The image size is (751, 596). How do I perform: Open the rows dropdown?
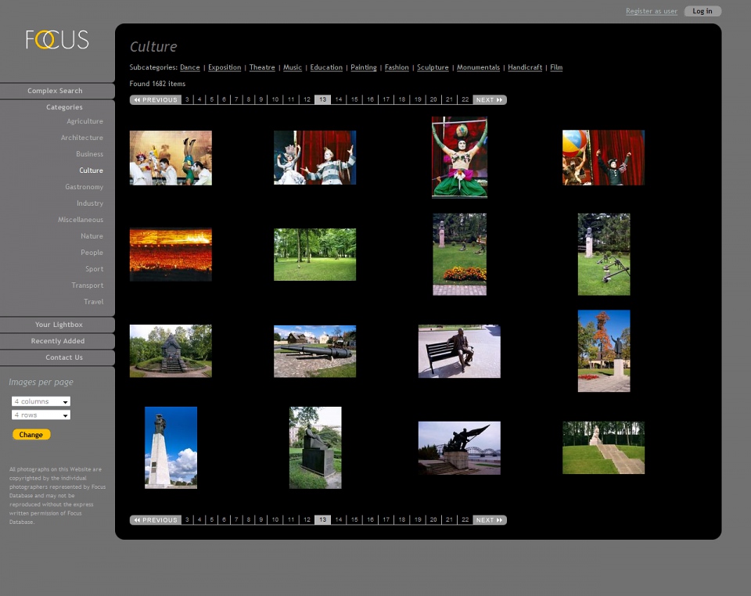tap(41, 415)
